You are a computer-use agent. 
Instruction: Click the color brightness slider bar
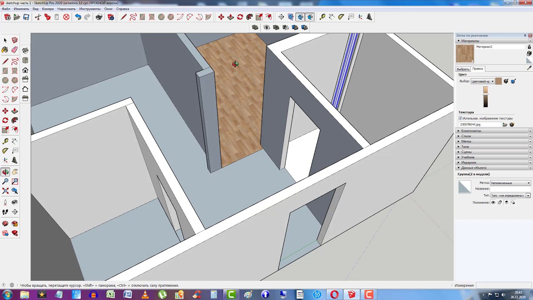click(486, 97)
